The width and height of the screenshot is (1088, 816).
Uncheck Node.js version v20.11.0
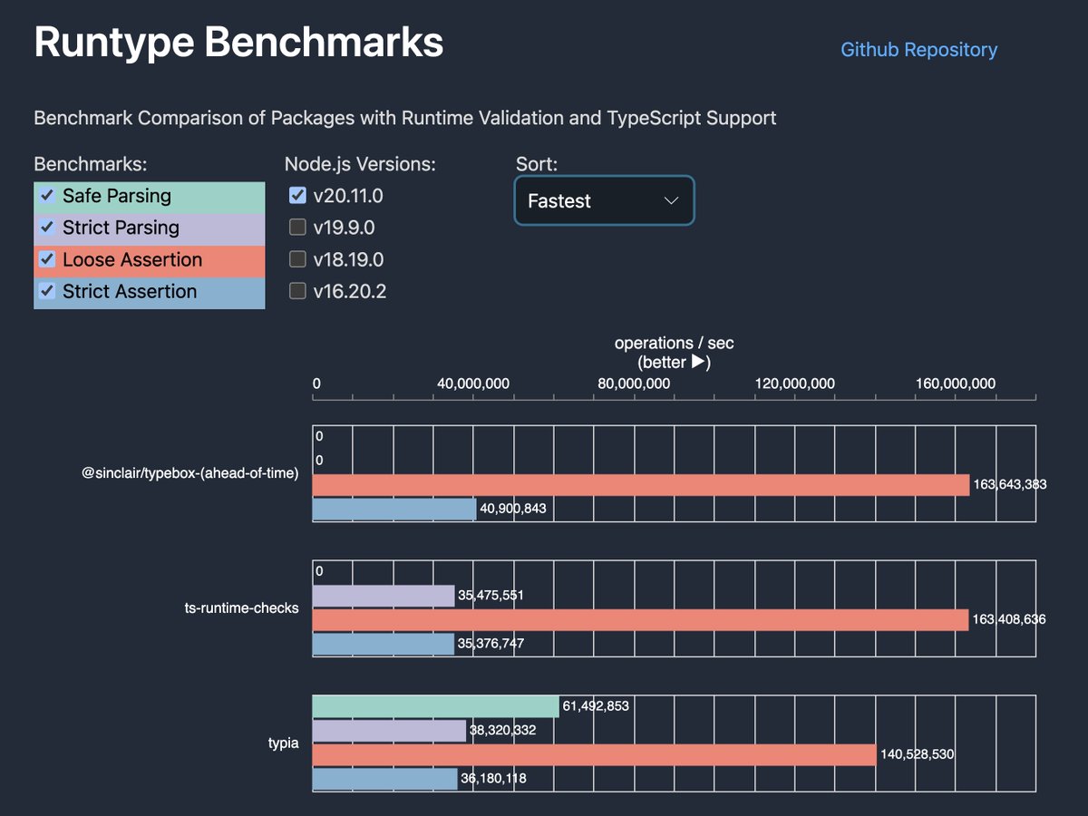tap(297, 195)
